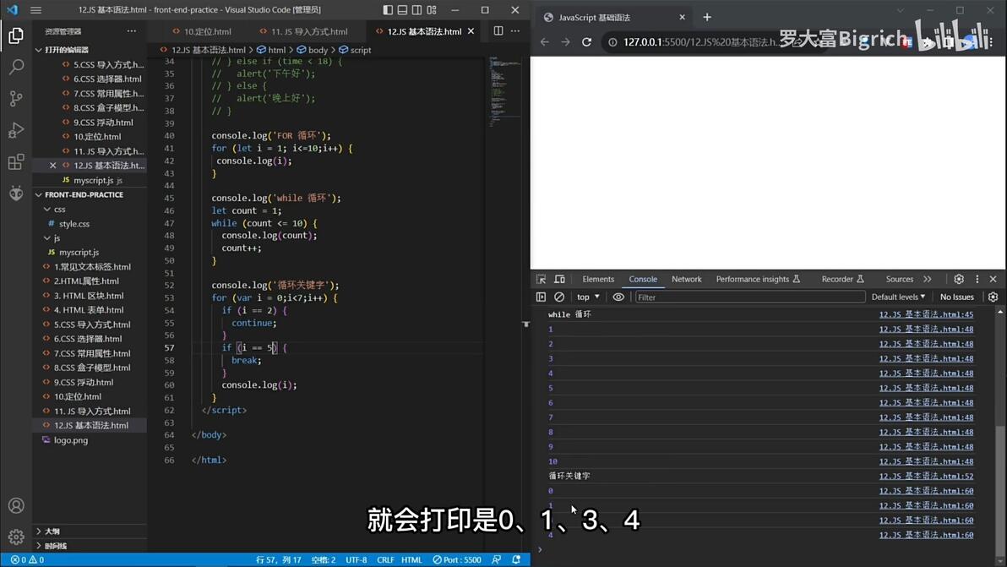Open the Search view in activity bar
The width and height of the screenshot is (1007, 567).
(x=16, y=67)
